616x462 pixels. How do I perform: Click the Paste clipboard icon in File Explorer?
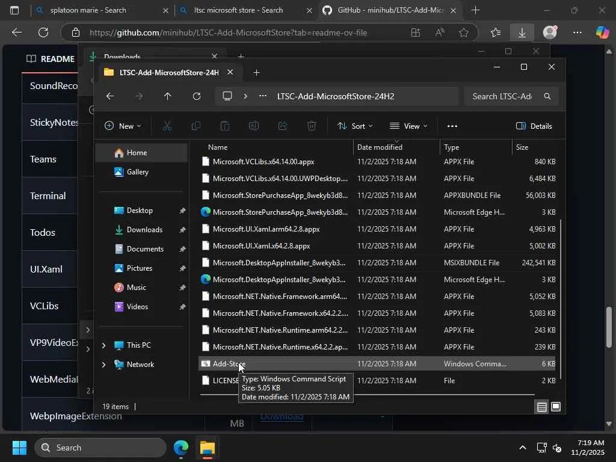[x=225, y=126]
